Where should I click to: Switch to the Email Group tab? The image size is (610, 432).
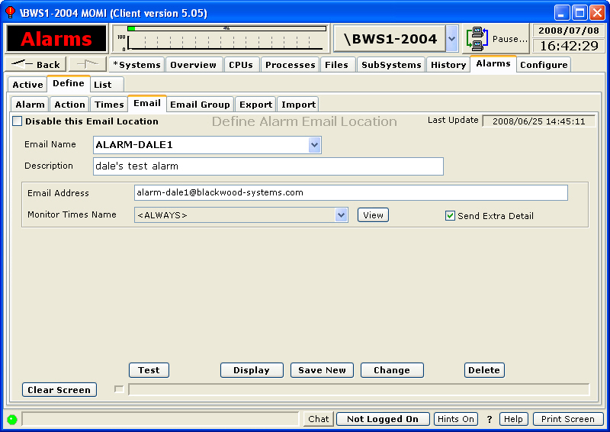tap(200, 105)
